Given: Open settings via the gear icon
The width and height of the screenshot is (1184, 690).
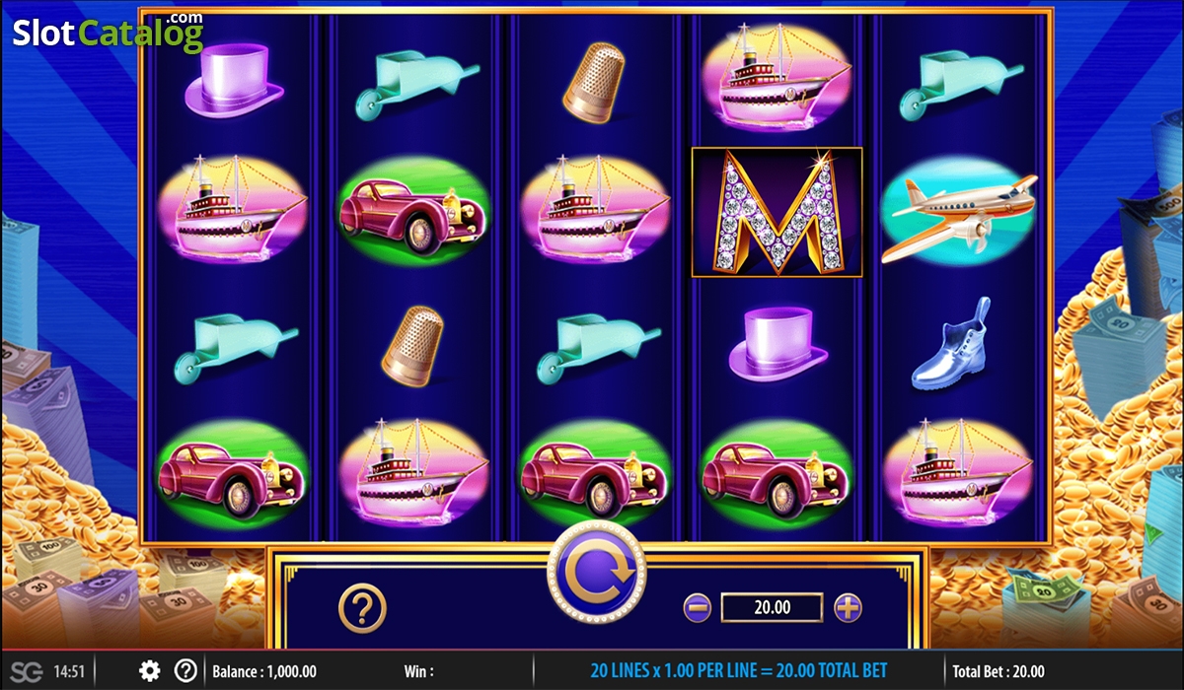Looking at the screenshot, I should [x=149, y=670].
